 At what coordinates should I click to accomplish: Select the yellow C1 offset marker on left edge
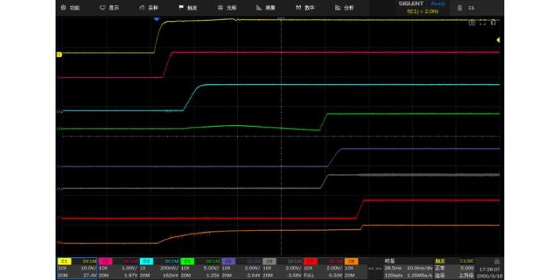point(59,55)
